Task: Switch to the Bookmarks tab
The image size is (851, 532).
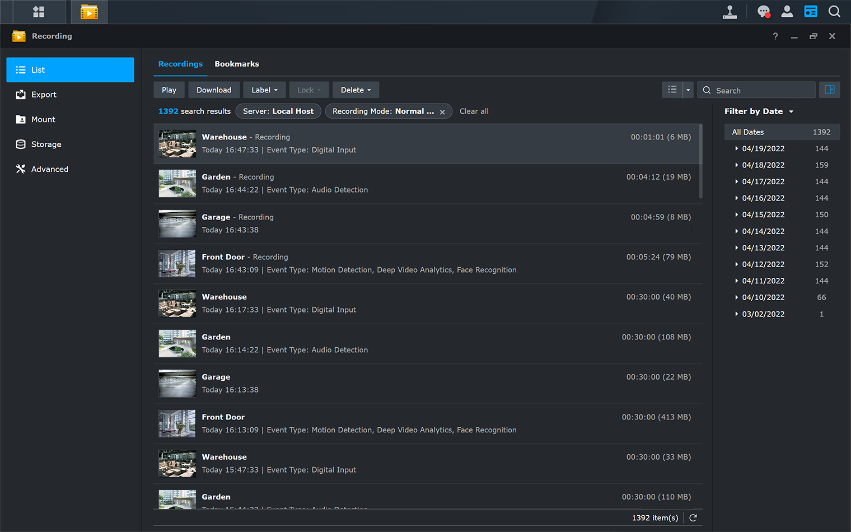Action: [x=237, y=64]
